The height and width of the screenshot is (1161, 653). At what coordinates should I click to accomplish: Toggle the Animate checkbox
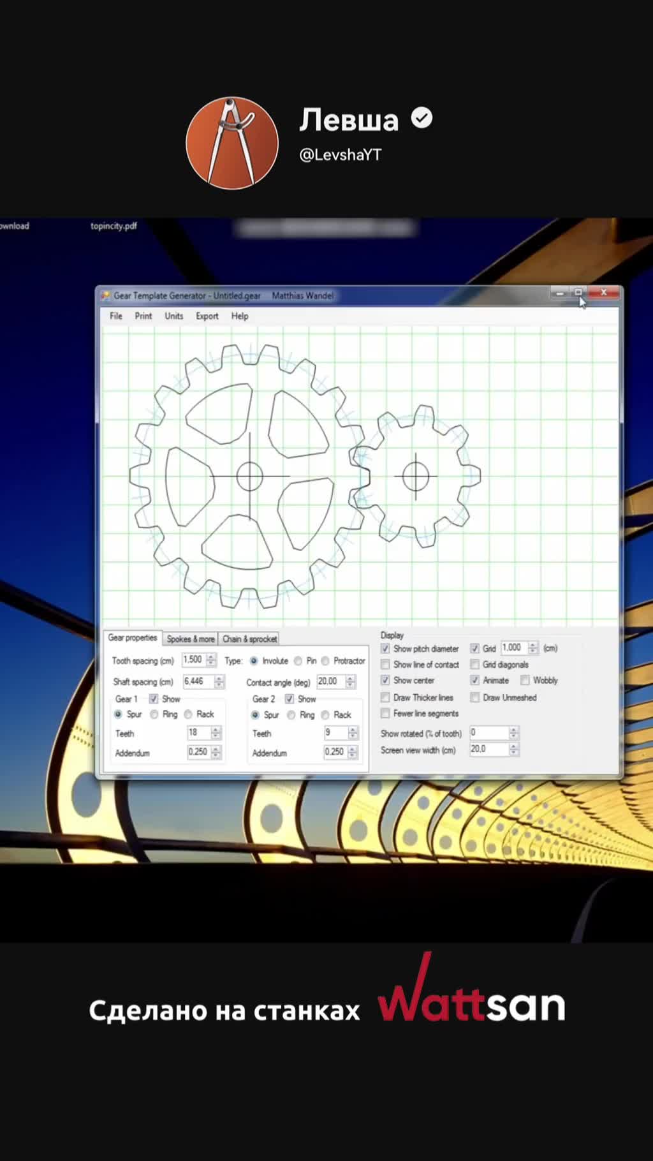pyautogui.click(x=474, y=680)
